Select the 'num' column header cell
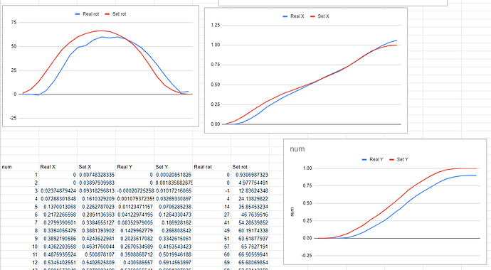Viewport: 491px width, 270px height. [20, 167]
